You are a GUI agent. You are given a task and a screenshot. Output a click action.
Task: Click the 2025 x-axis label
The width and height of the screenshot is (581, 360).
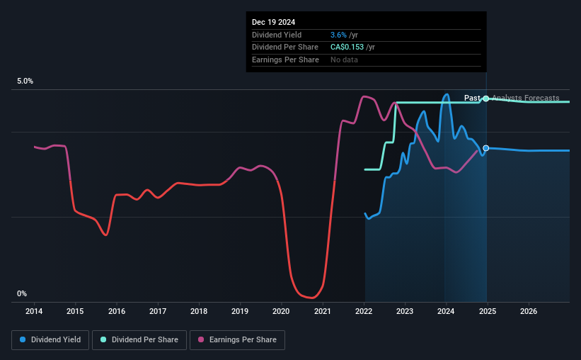point(488,311)
